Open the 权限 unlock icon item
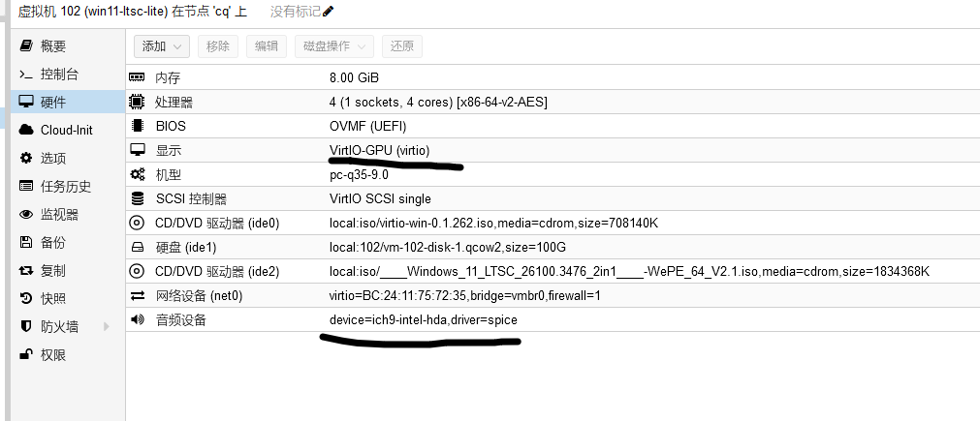The width and height of the screenshot is (980, 421). (25, 355)
